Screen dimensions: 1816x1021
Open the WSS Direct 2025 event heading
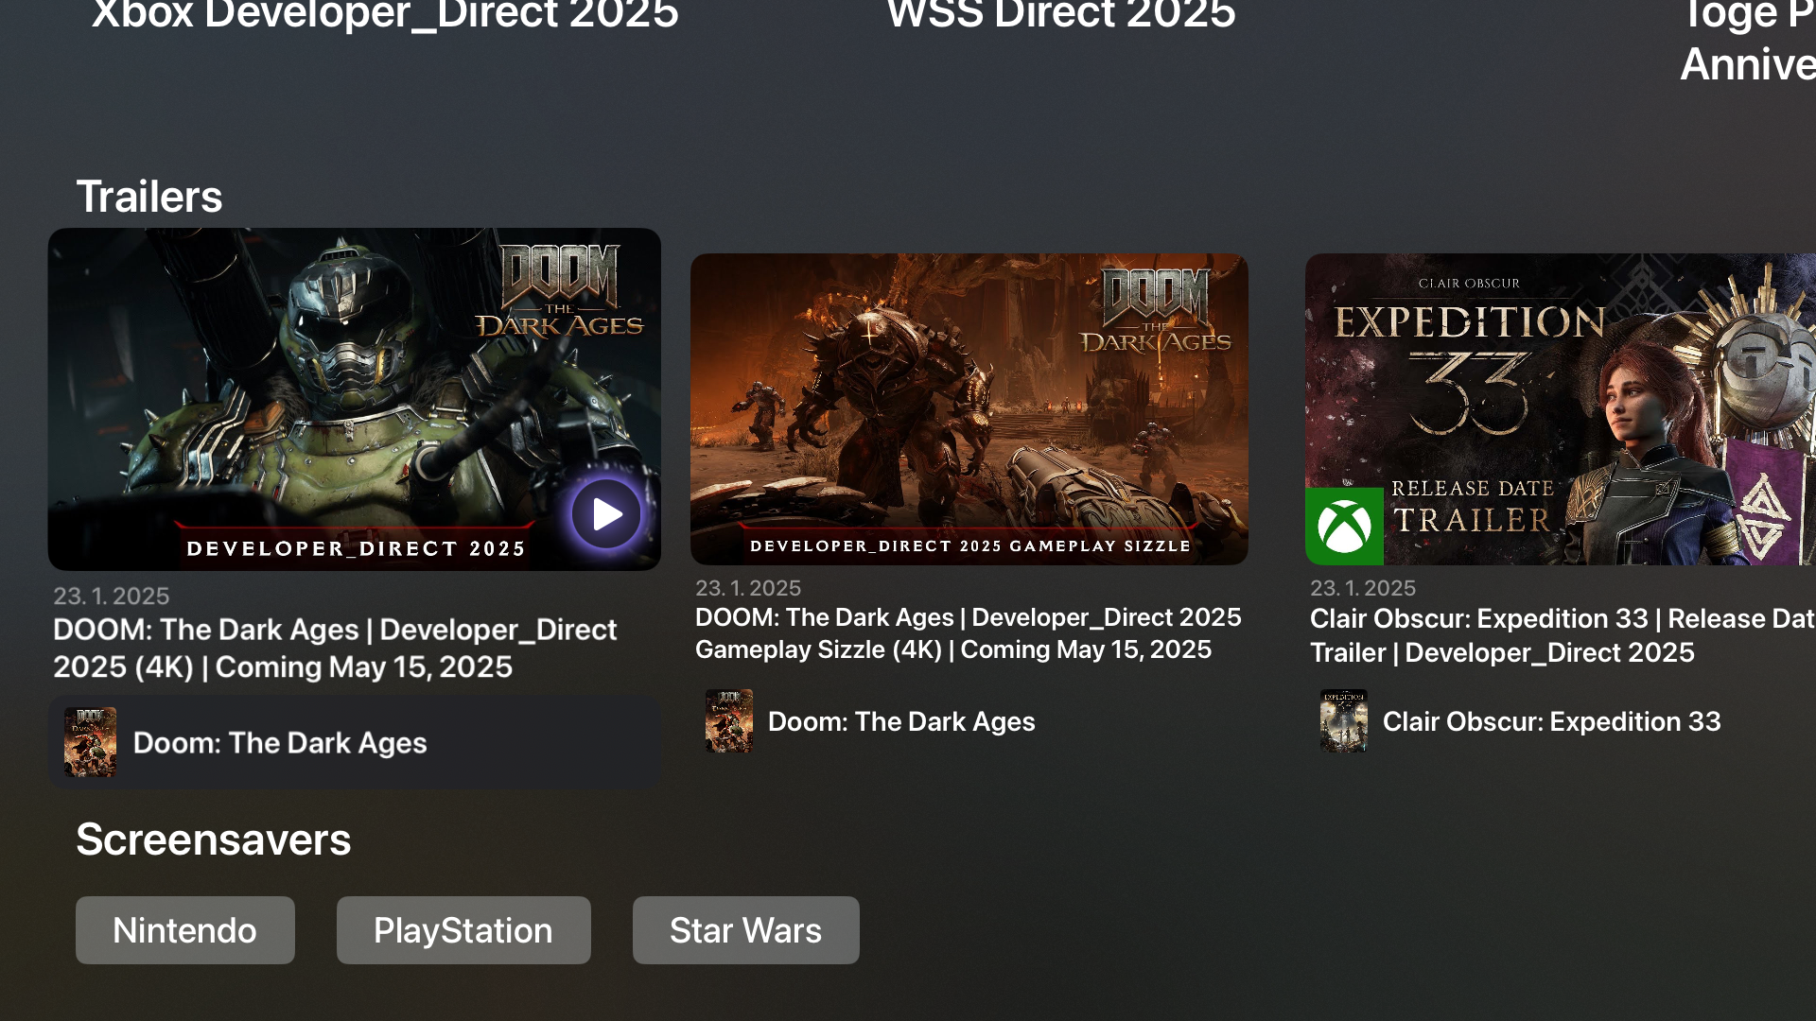1060,15
